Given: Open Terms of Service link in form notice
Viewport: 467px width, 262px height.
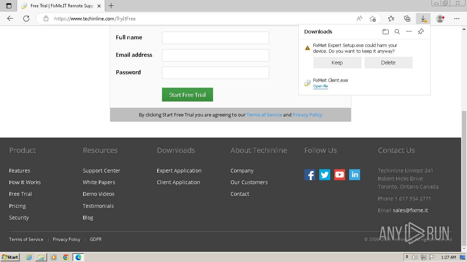Looking at the screenshot, I should click(x=264, y=115).
